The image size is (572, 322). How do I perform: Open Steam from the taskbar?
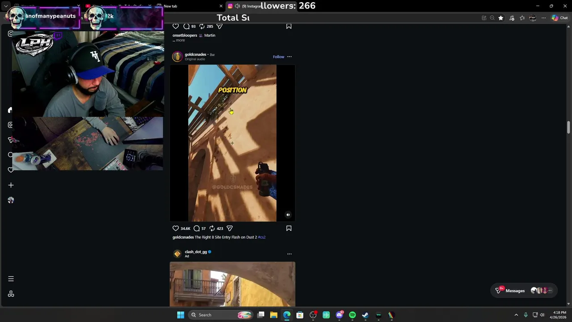(x=365, y=315)
